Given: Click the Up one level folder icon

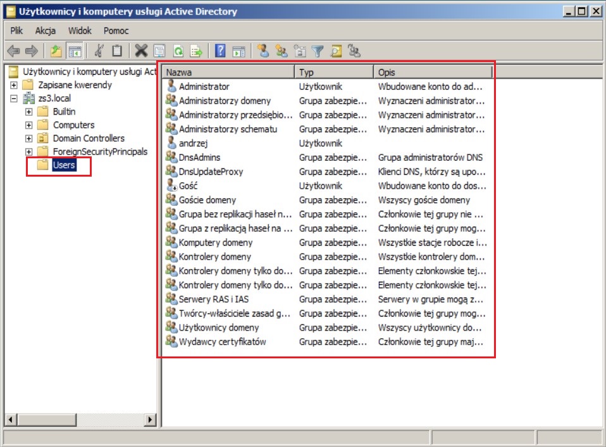Looking at the screenshot, I should [x=56, y=51].
